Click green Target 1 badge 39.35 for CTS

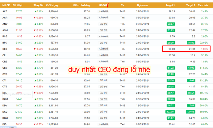[x=171, y=87]
